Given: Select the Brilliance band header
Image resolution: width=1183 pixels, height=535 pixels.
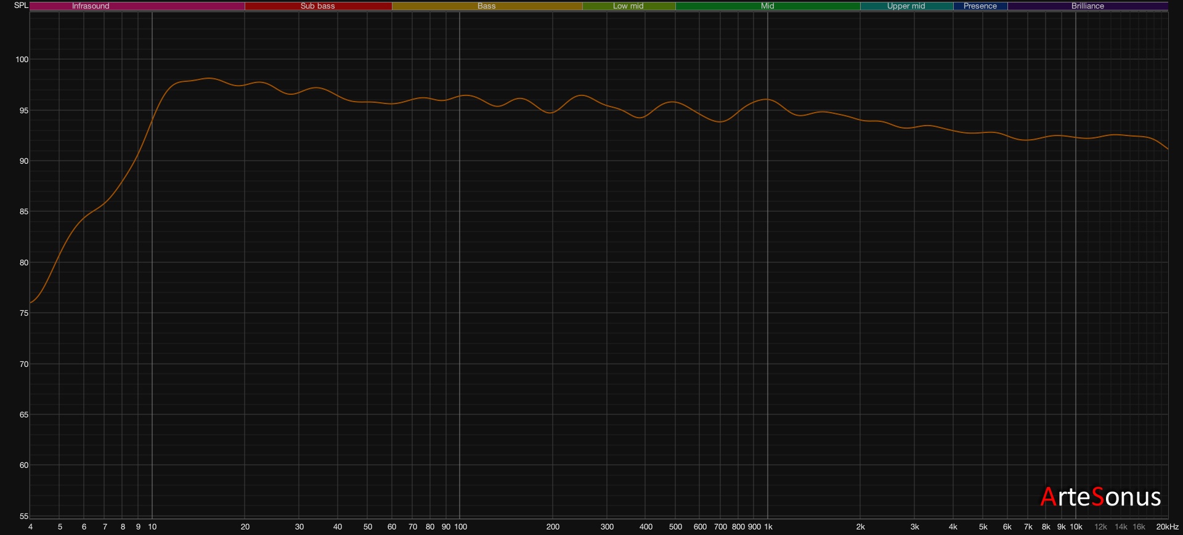Looking at the screenshot, I should point(1087,6).
